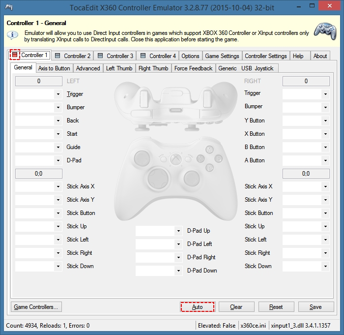Click the Game Controllers... button
344x335 pixels.
[x=36, y=307]
